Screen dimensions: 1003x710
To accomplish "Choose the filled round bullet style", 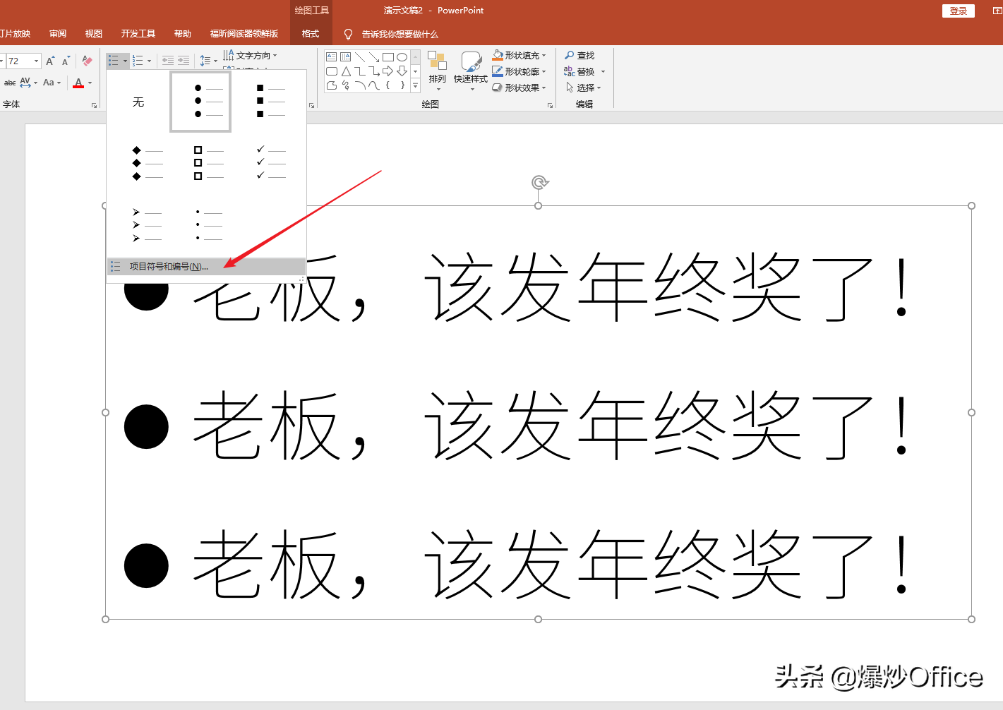I will click(200, 102).
